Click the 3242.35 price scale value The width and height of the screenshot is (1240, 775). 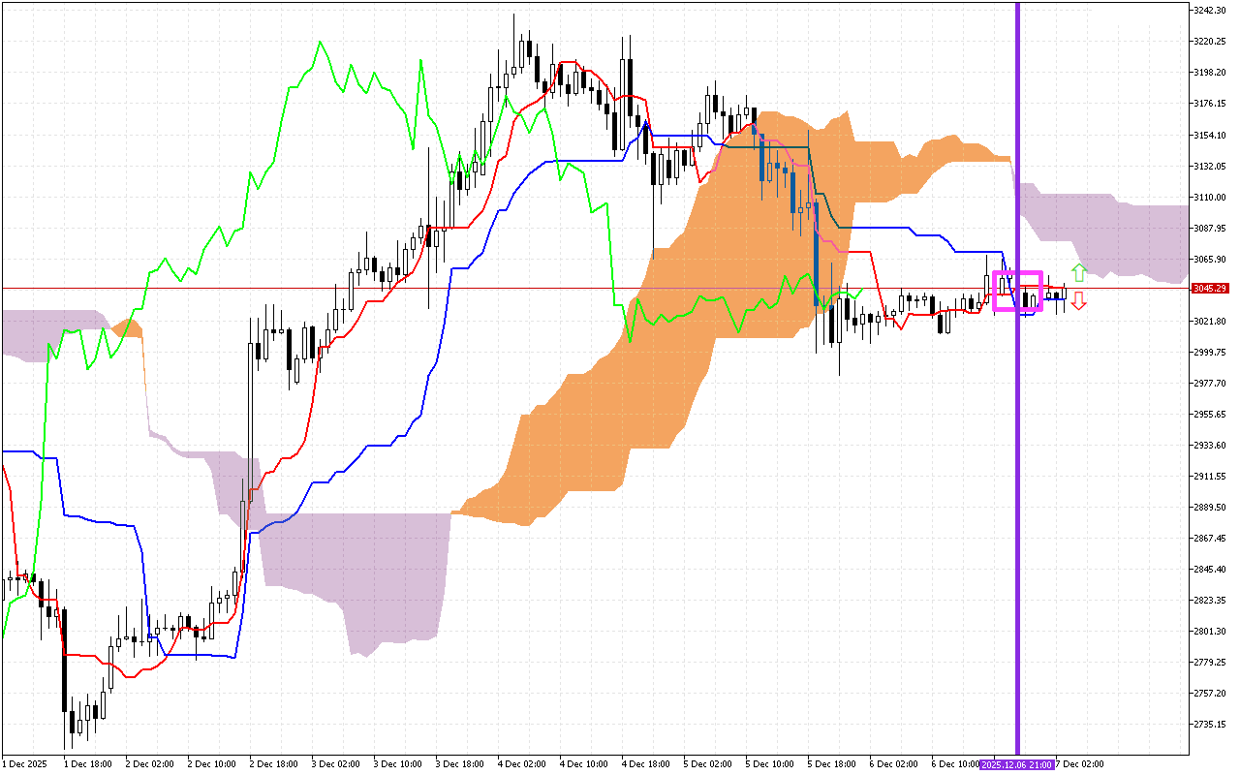click(x=1212, y=8)
